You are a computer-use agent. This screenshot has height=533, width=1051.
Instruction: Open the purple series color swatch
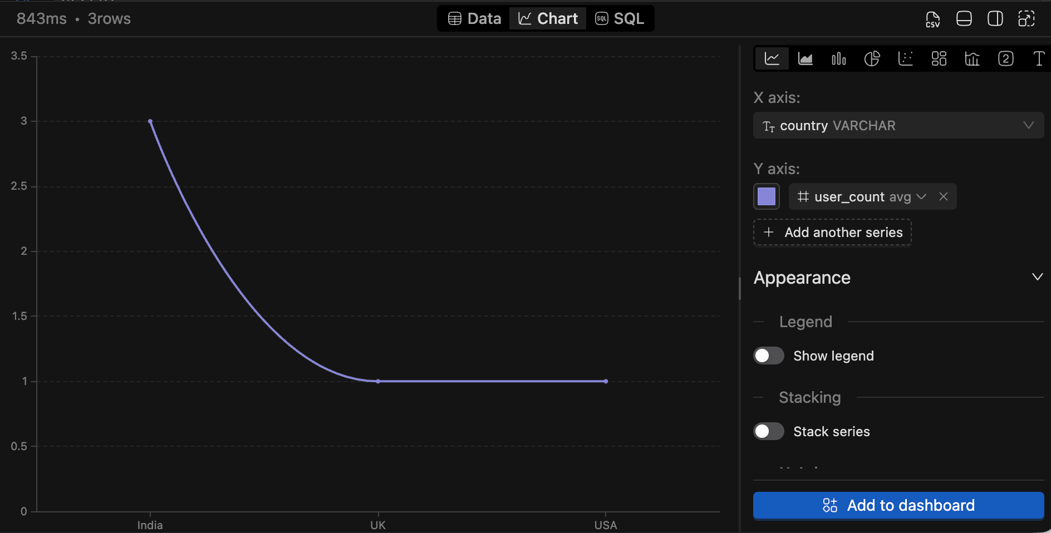pos(766,197)
